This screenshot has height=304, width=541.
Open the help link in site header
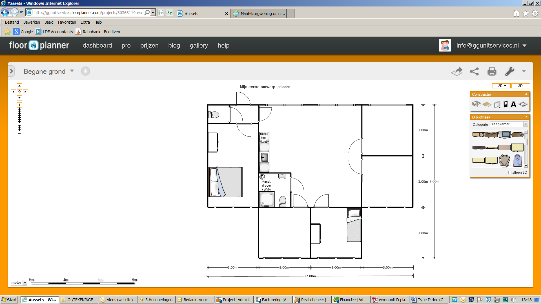pyautogui.click(x=223, y=46)
